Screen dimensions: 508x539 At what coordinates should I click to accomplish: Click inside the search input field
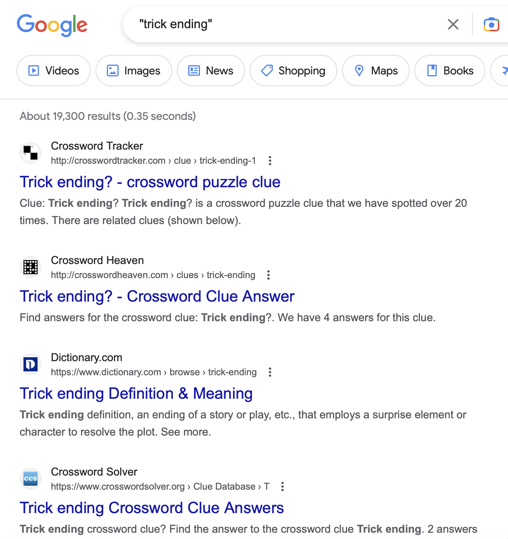(274, 24)
